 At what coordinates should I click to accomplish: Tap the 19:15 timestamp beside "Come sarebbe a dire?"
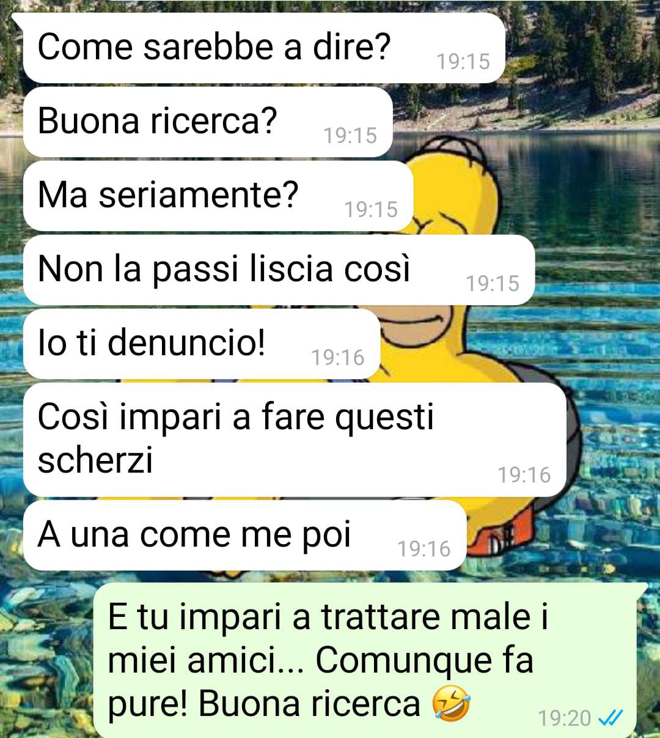click(x=463, y=61)
